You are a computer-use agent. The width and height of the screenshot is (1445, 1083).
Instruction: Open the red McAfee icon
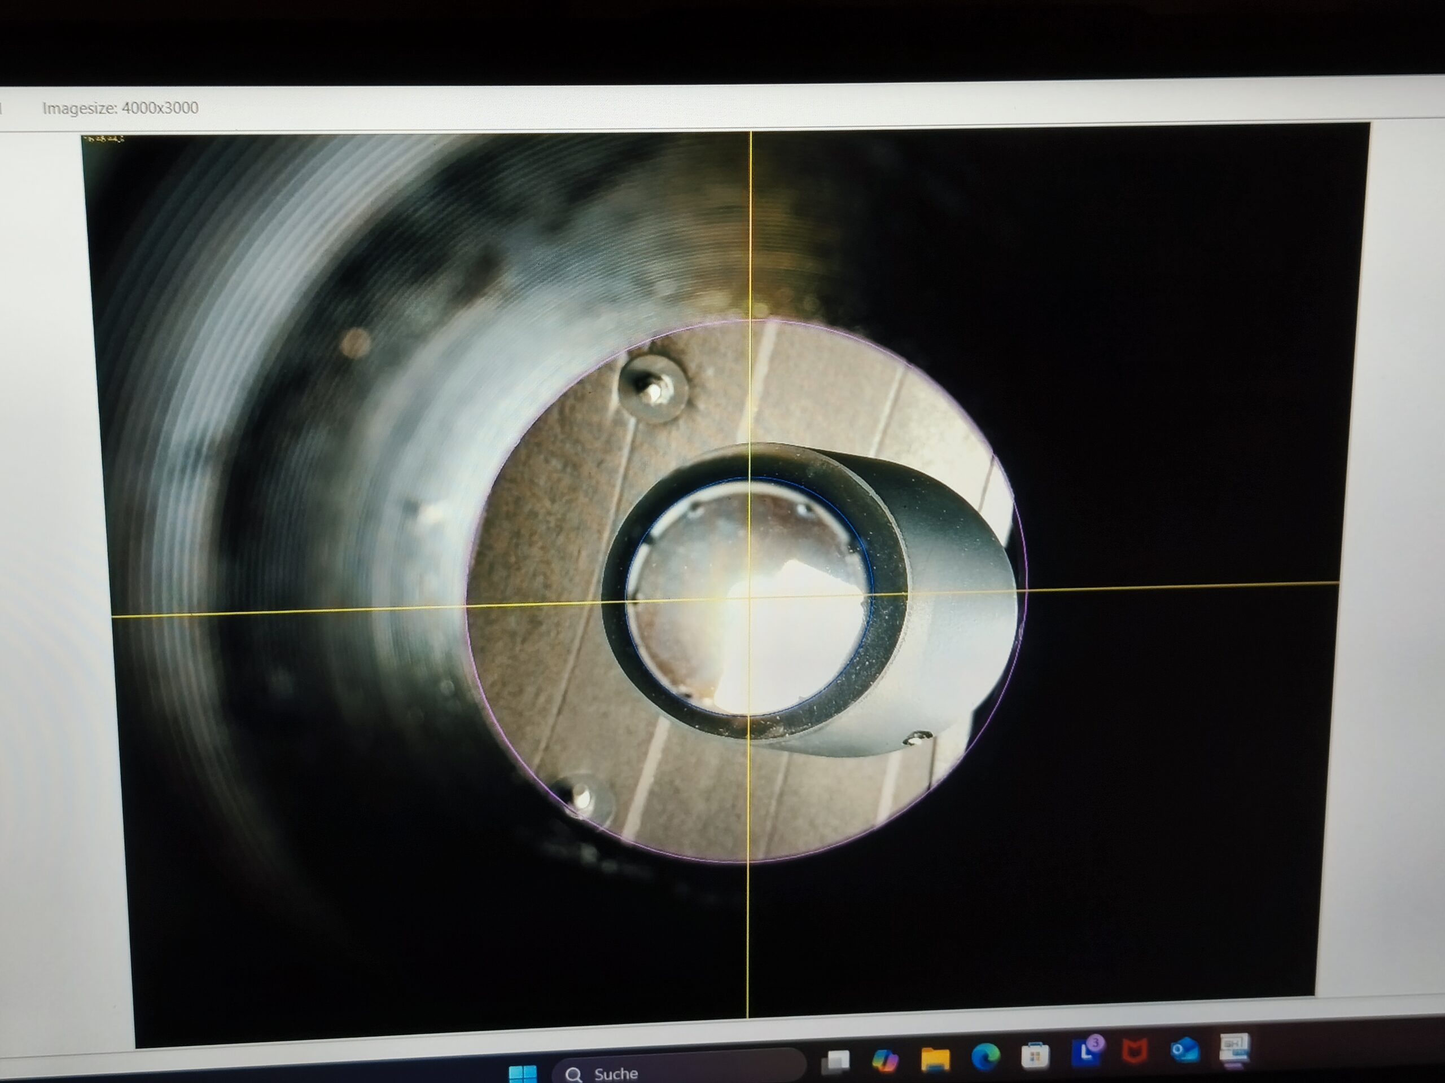click(1135, 1051)
